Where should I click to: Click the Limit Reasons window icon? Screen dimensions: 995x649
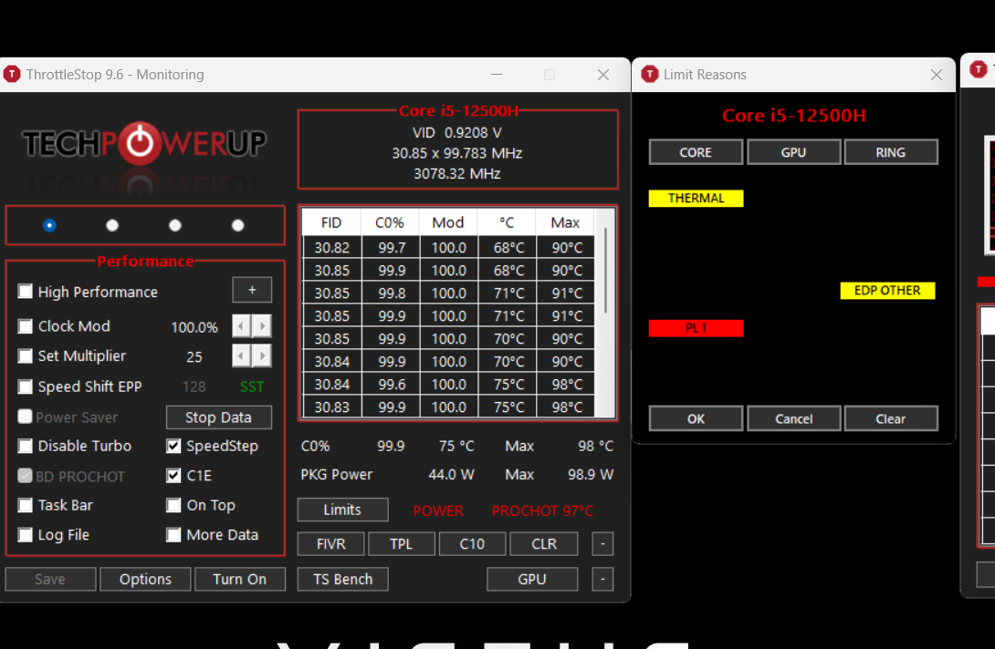pyautogui.click(x=648, y=74)
